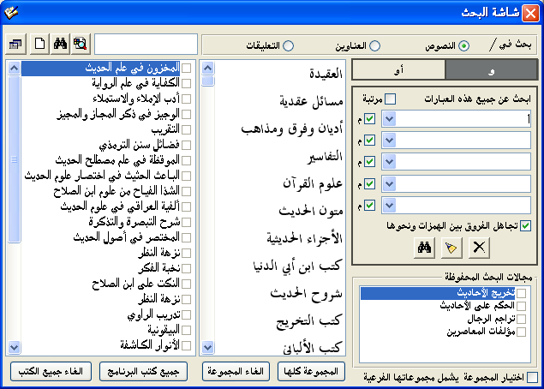
Task: Select أديان وفرق ومذاهب category
Action: coord(292,129)
